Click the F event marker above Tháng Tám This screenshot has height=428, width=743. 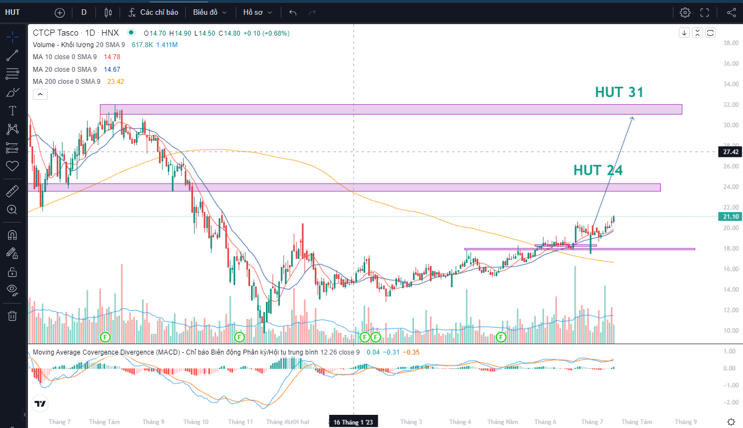coord(105,336)
